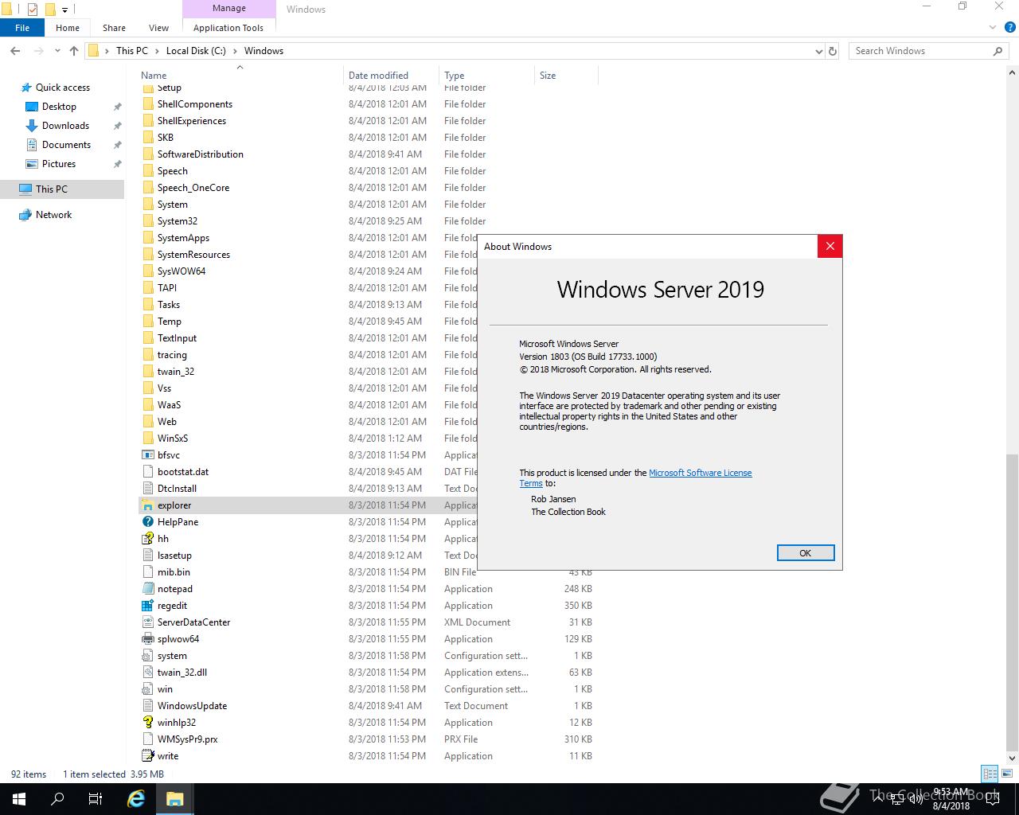The image size is (1019, 815).
Task: Open the Quick Access Toolbar customize dropdown
Action: (65, 10)
